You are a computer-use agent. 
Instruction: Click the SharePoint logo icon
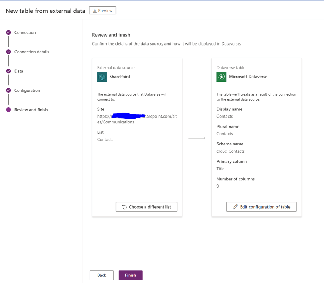click(x=102, y=77)
